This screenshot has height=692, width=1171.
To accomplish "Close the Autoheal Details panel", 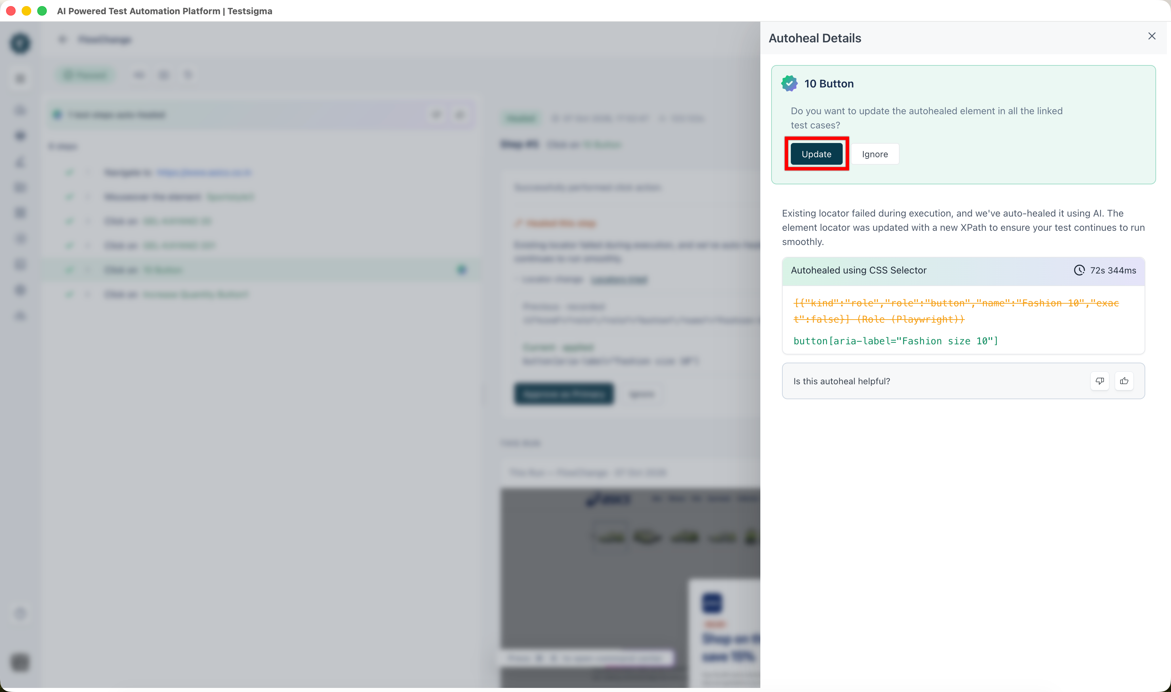I will [1151, 36].
